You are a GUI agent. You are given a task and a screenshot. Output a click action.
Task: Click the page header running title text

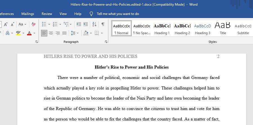click(x=91, y=56)
